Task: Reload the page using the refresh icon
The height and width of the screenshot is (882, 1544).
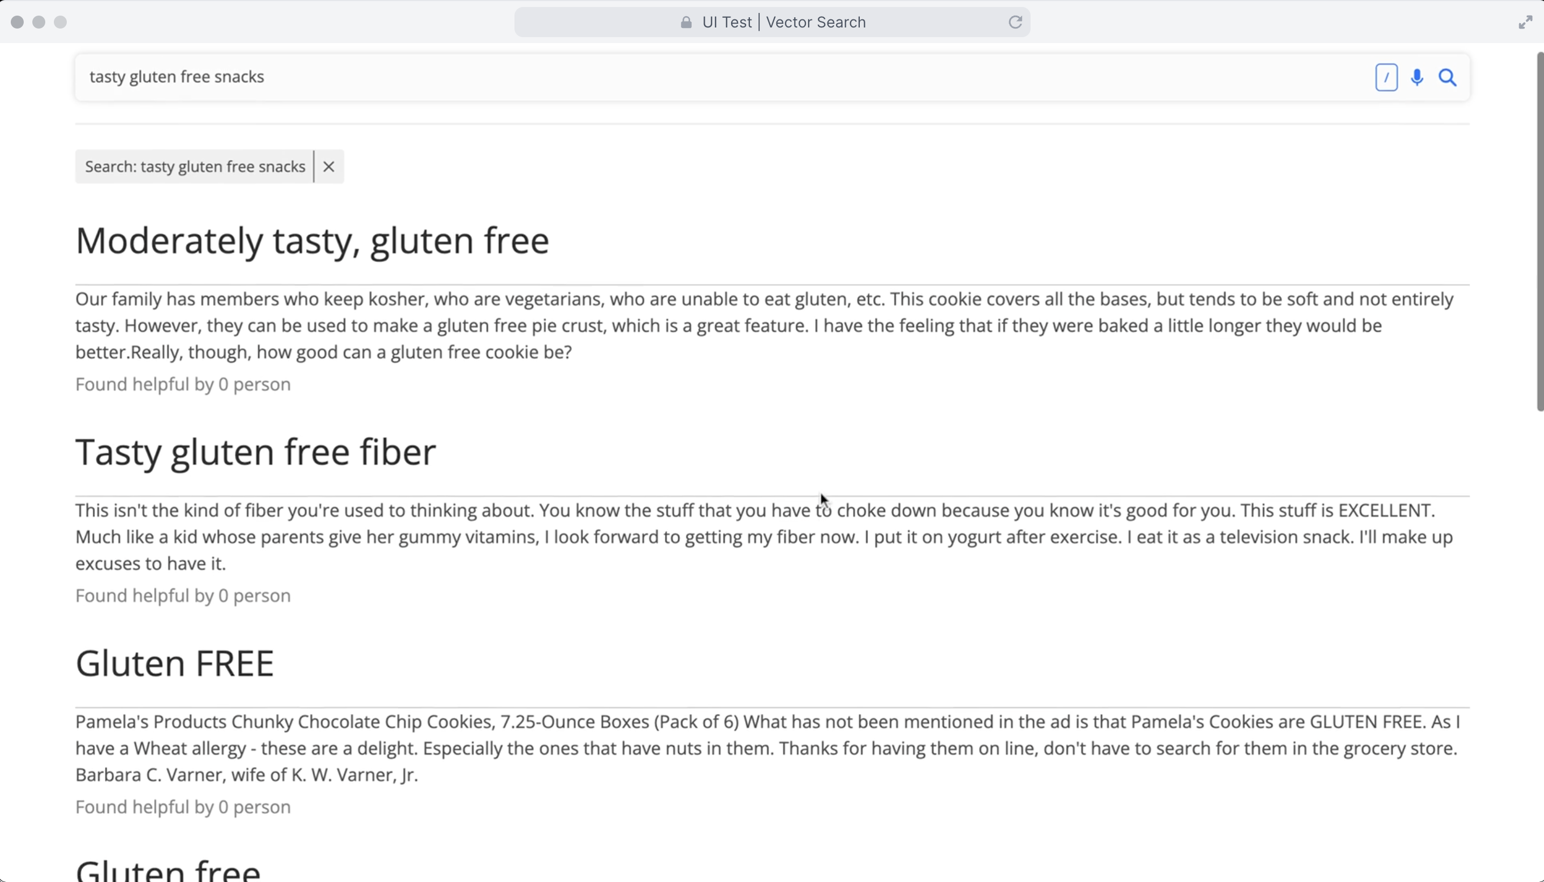Action: tap(1015, 23)
